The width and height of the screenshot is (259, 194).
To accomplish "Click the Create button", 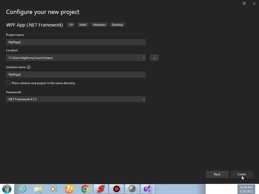I will pos(242,174).
